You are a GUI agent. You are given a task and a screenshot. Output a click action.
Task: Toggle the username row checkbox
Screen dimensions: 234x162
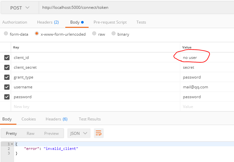(x=7, y=87)
